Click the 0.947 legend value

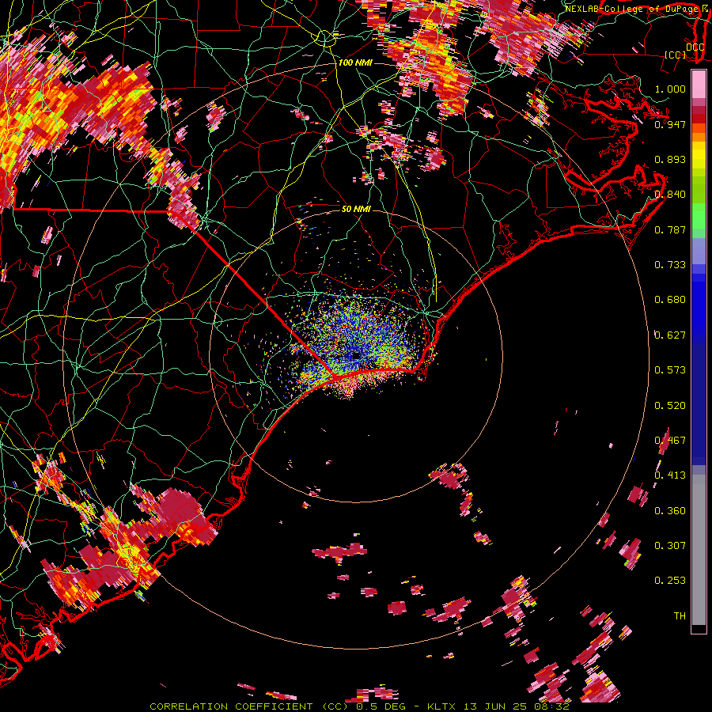tap(670, 124)
